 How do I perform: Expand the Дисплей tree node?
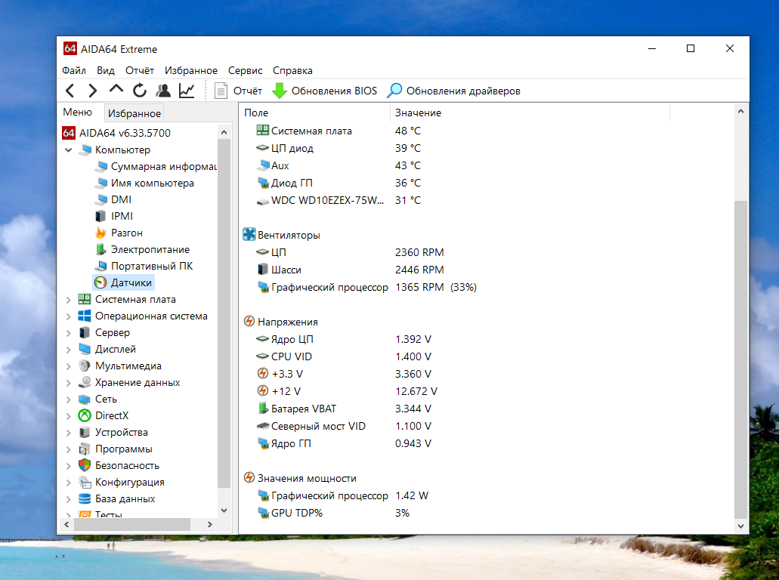pos(69,349)
